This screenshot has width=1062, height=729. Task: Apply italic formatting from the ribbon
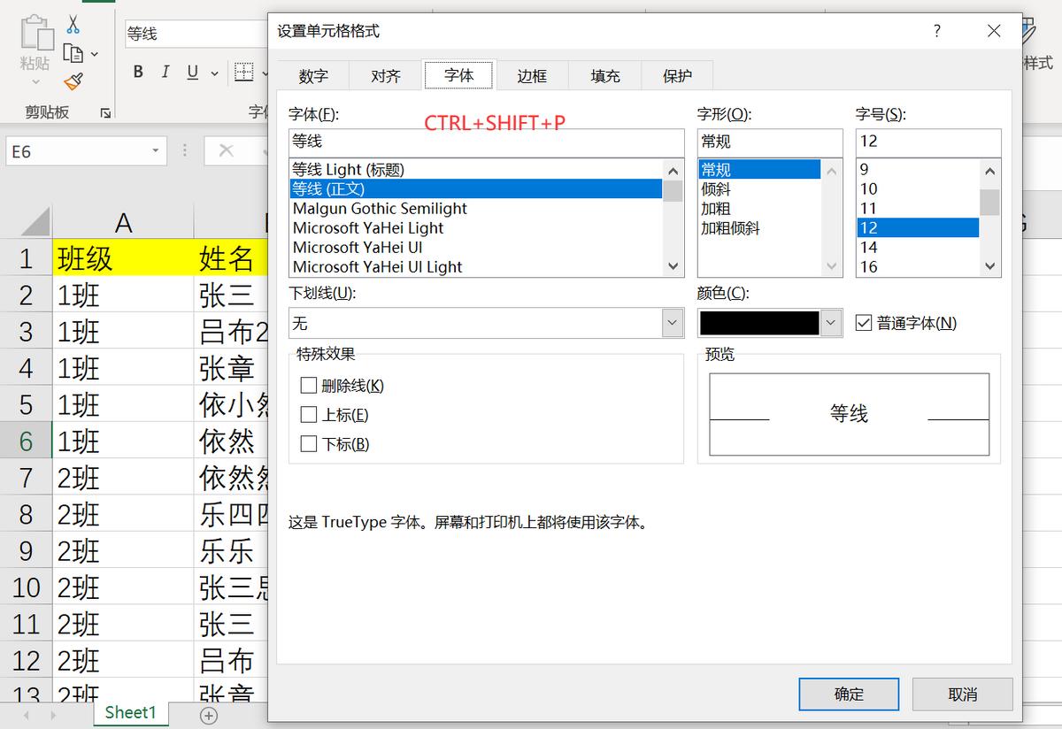[165, 71]
